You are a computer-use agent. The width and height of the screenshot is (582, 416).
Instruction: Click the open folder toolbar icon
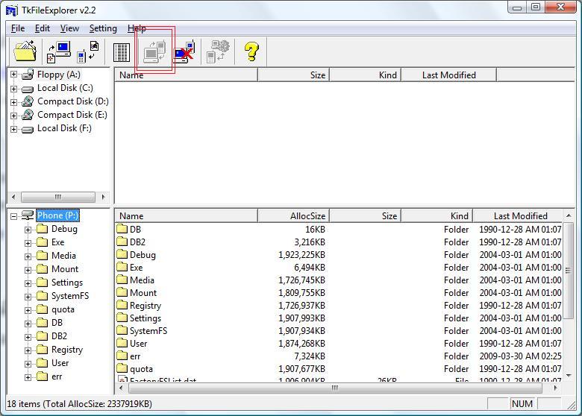pyautogui.click(x=25, y=51)
